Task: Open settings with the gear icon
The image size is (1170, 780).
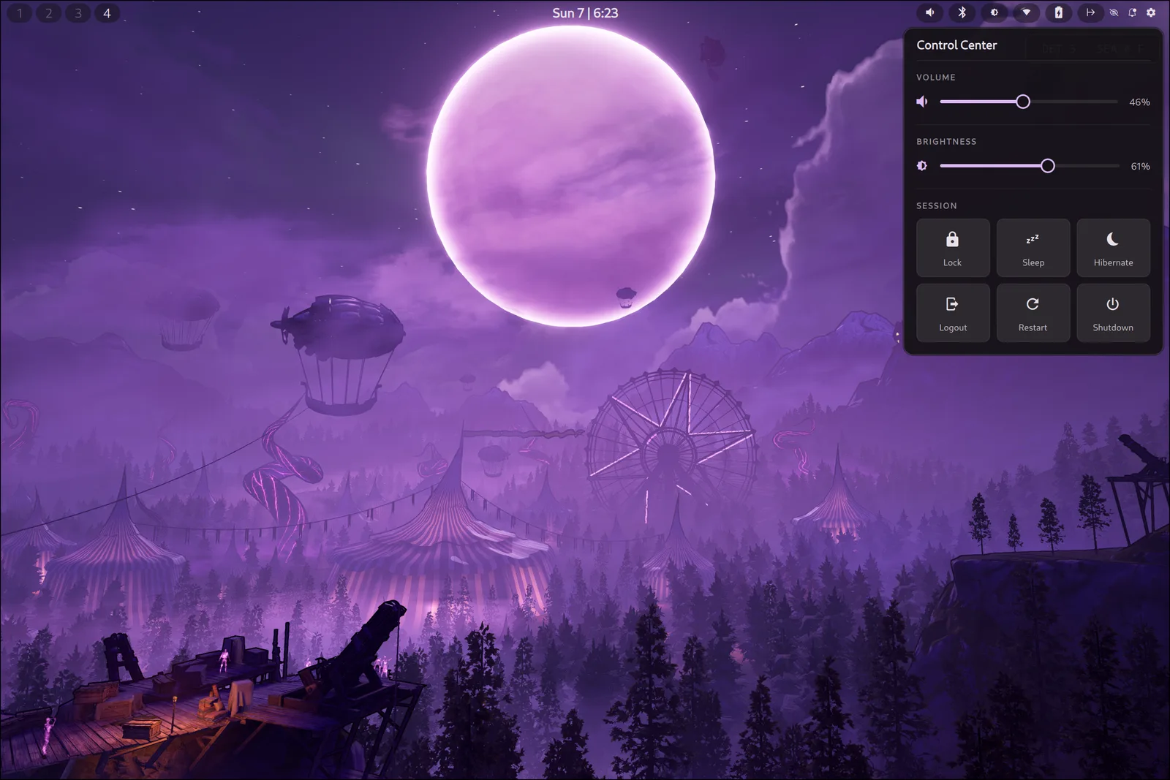Action: (x=1151, y=12)
